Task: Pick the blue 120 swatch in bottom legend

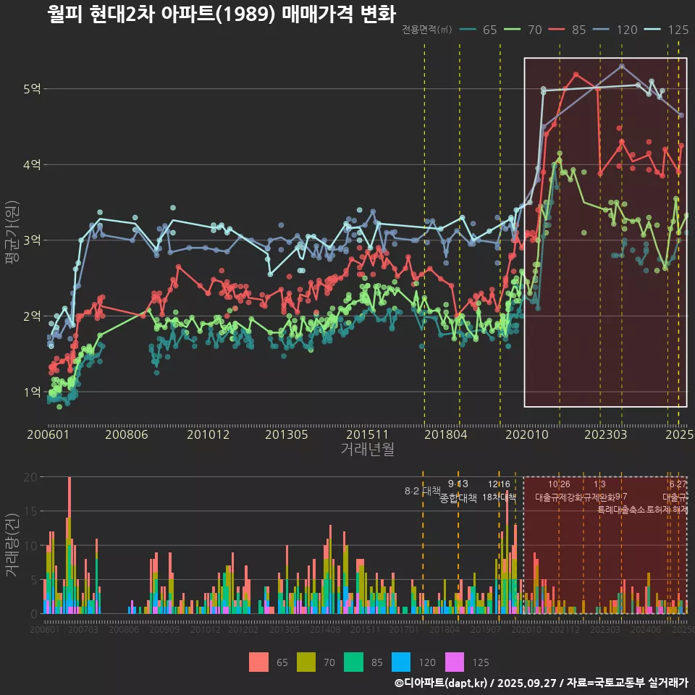Action: click(402, 662)
